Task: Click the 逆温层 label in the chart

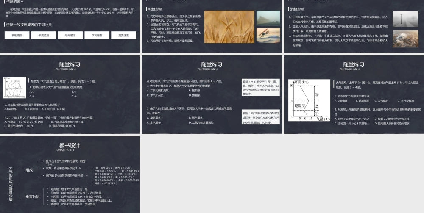Action: (x=300, y=105)
